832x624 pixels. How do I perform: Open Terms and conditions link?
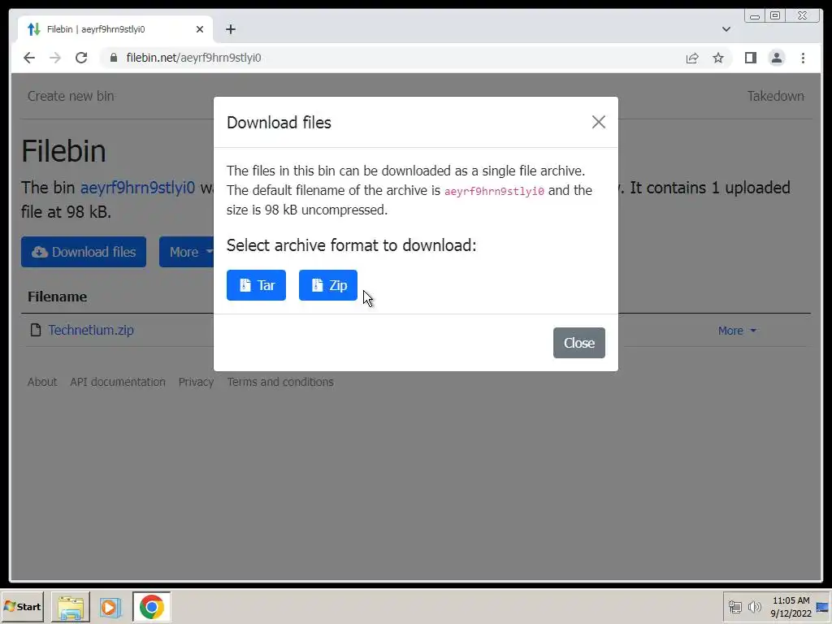[x=280, y=382]
